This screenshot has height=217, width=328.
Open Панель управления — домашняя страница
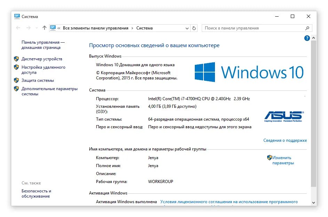[x=43, y=45]
